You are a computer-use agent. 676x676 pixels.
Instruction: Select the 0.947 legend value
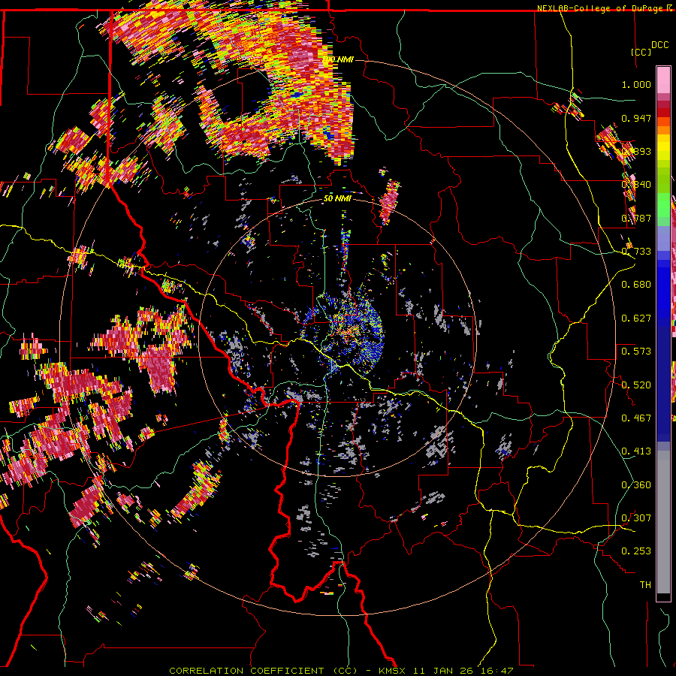[x=636, y=118]
